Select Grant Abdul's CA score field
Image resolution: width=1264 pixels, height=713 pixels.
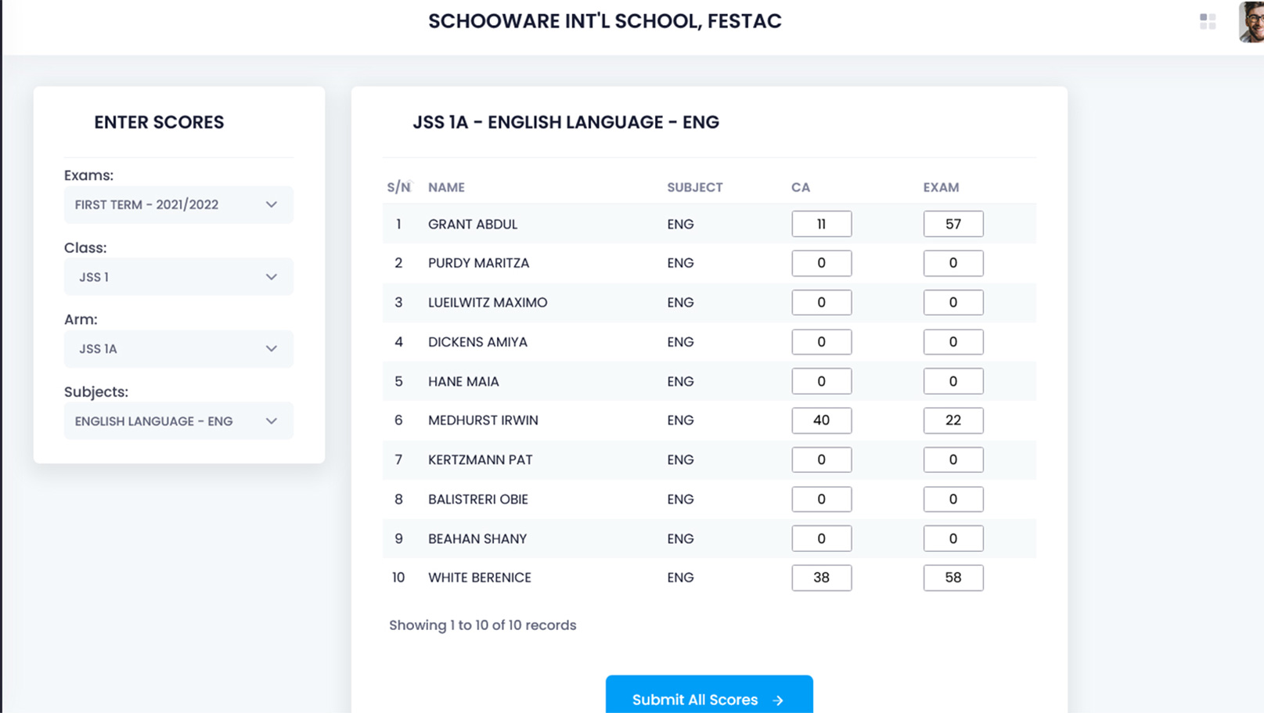[822, 224]
